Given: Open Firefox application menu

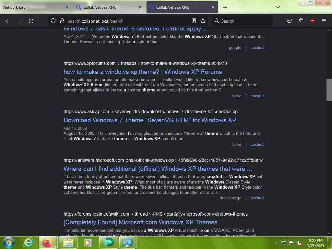Looking at the screenshot, I should pos(324,21).
